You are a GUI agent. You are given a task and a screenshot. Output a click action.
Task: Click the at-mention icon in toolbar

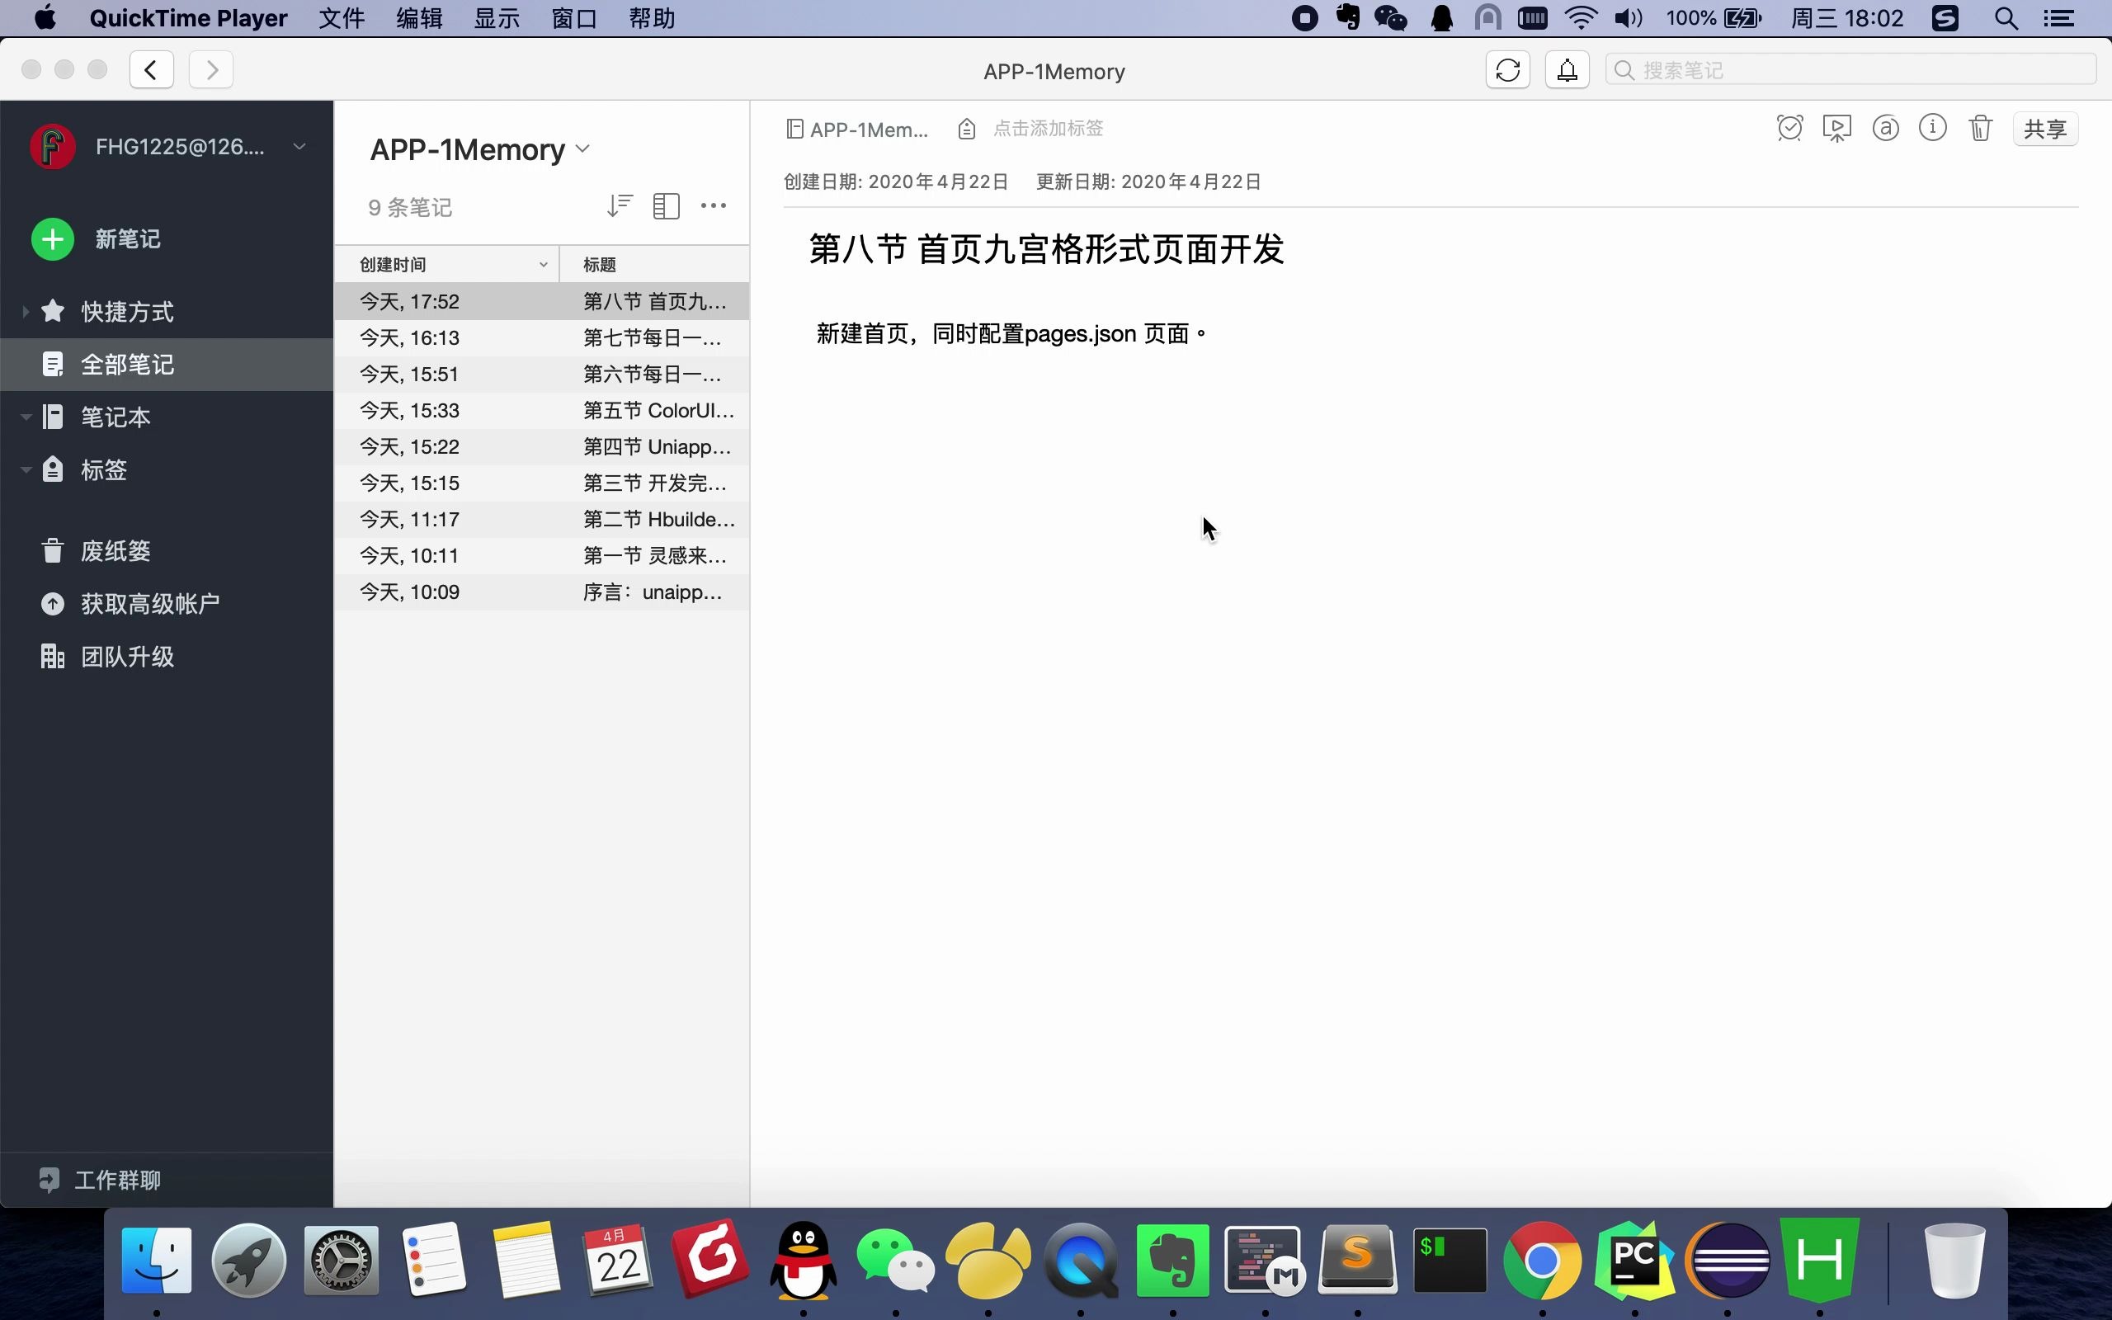[x=1885, y=128]
